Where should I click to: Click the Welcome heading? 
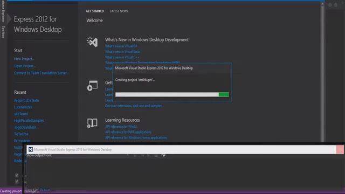pyautogui.click(x=94, y=20)
